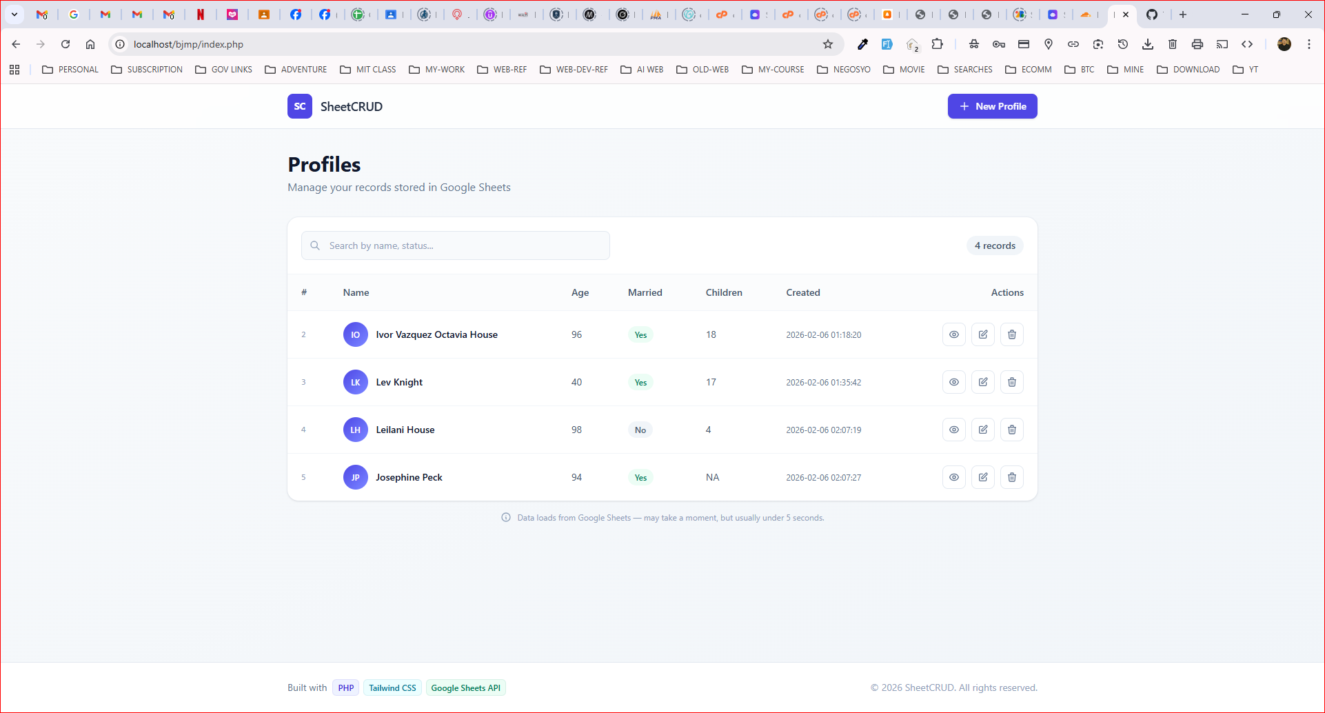Expand the MY-WORK bookmarks folder
Image resolution: width=1325 pixels, height=713 pixels.
[437, 70]
